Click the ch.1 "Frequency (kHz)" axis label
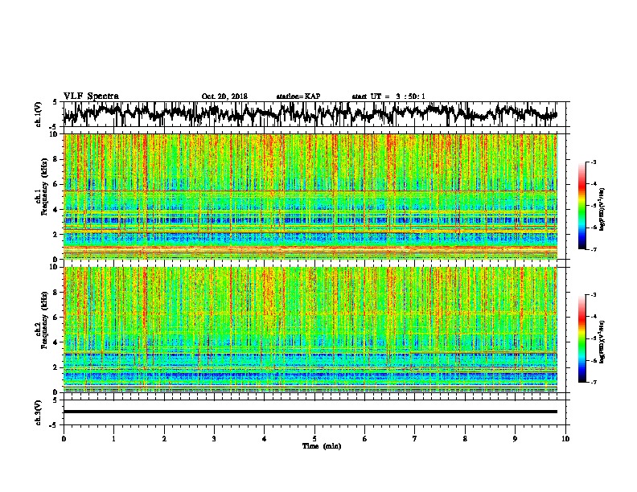 point(44,187)
